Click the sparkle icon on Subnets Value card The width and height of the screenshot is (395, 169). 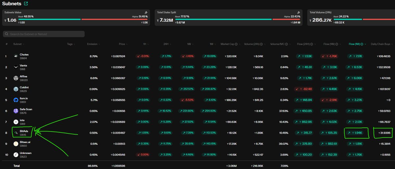[146, 12]
